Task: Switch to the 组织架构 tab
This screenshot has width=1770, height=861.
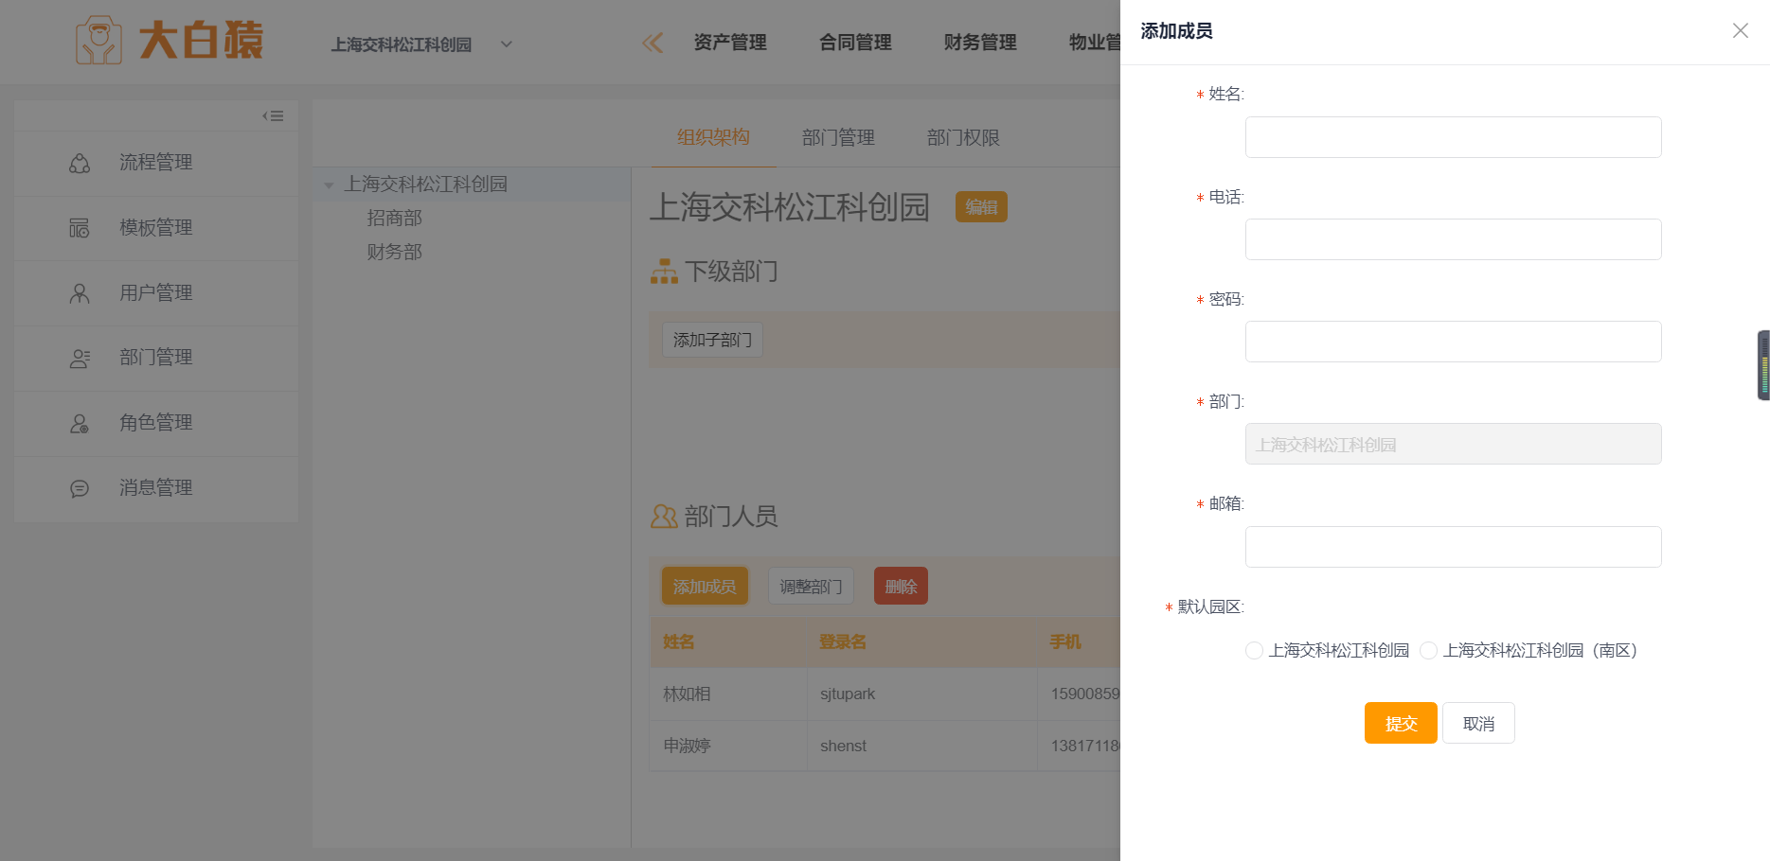Action: point(713,137)
